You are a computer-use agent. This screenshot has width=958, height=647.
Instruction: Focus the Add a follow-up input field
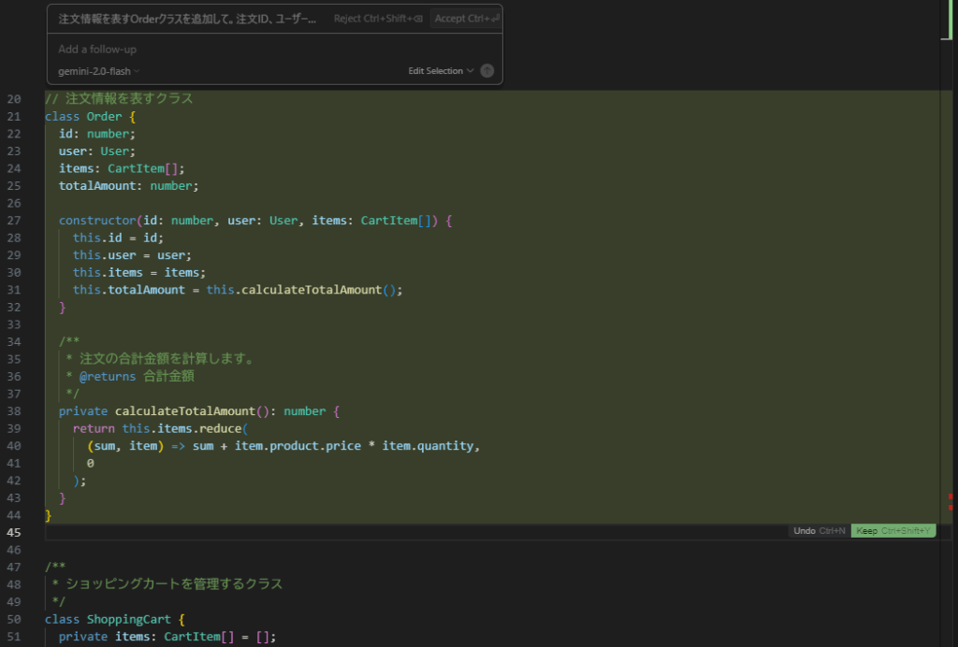[274, 49]
